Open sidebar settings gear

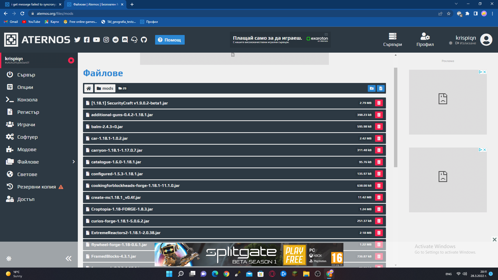click(9, 258)
